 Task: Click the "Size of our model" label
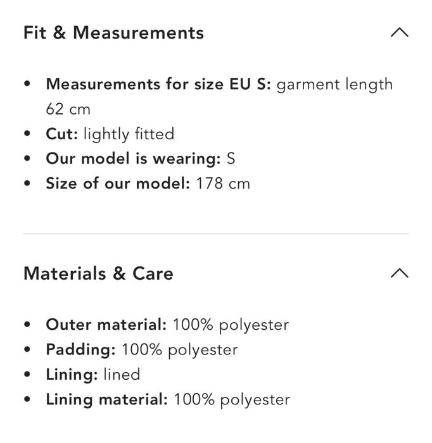click(118, 184)
